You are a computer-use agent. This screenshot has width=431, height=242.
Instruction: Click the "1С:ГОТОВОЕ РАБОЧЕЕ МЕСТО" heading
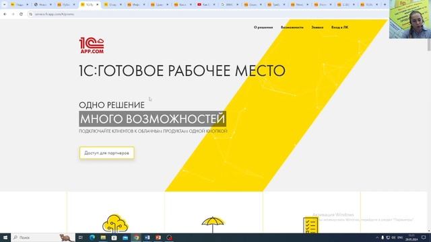pos(182,71)
